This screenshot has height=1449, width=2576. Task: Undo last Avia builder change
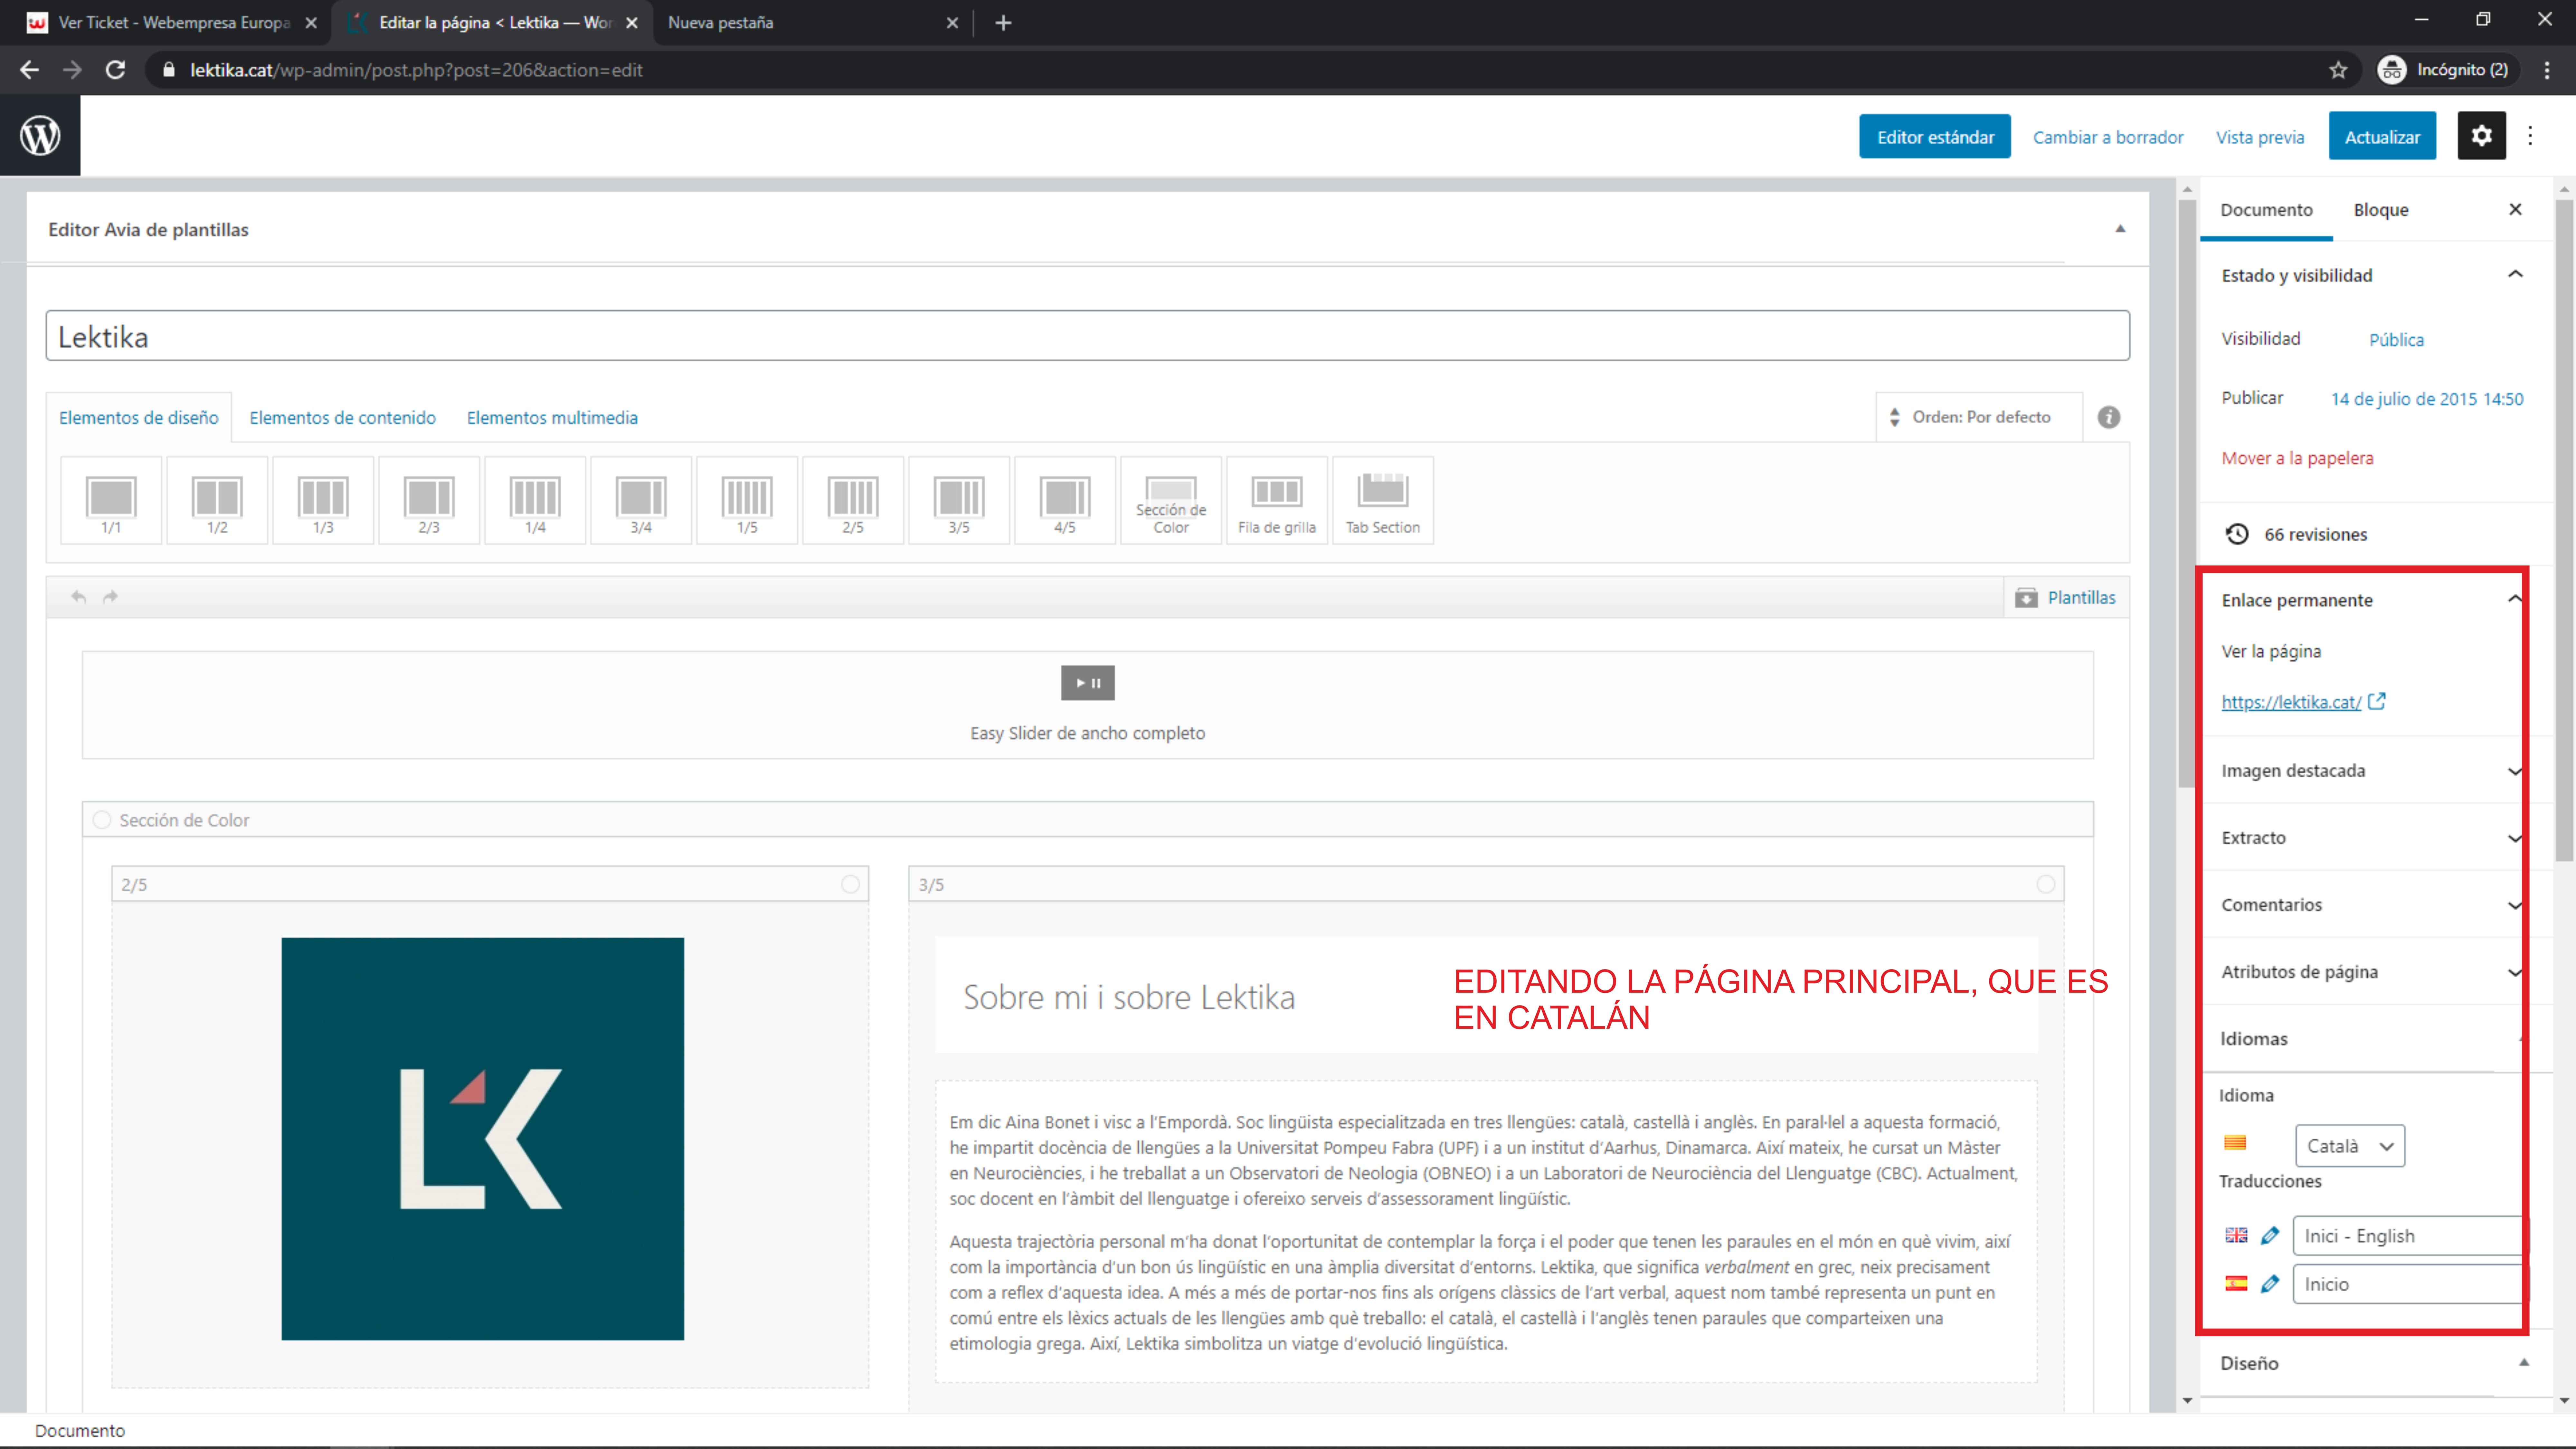click(79, 597)
